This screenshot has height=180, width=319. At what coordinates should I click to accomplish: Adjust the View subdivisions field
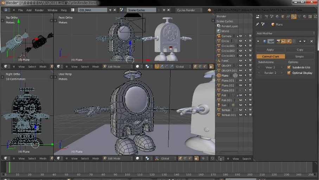(270, 67)
